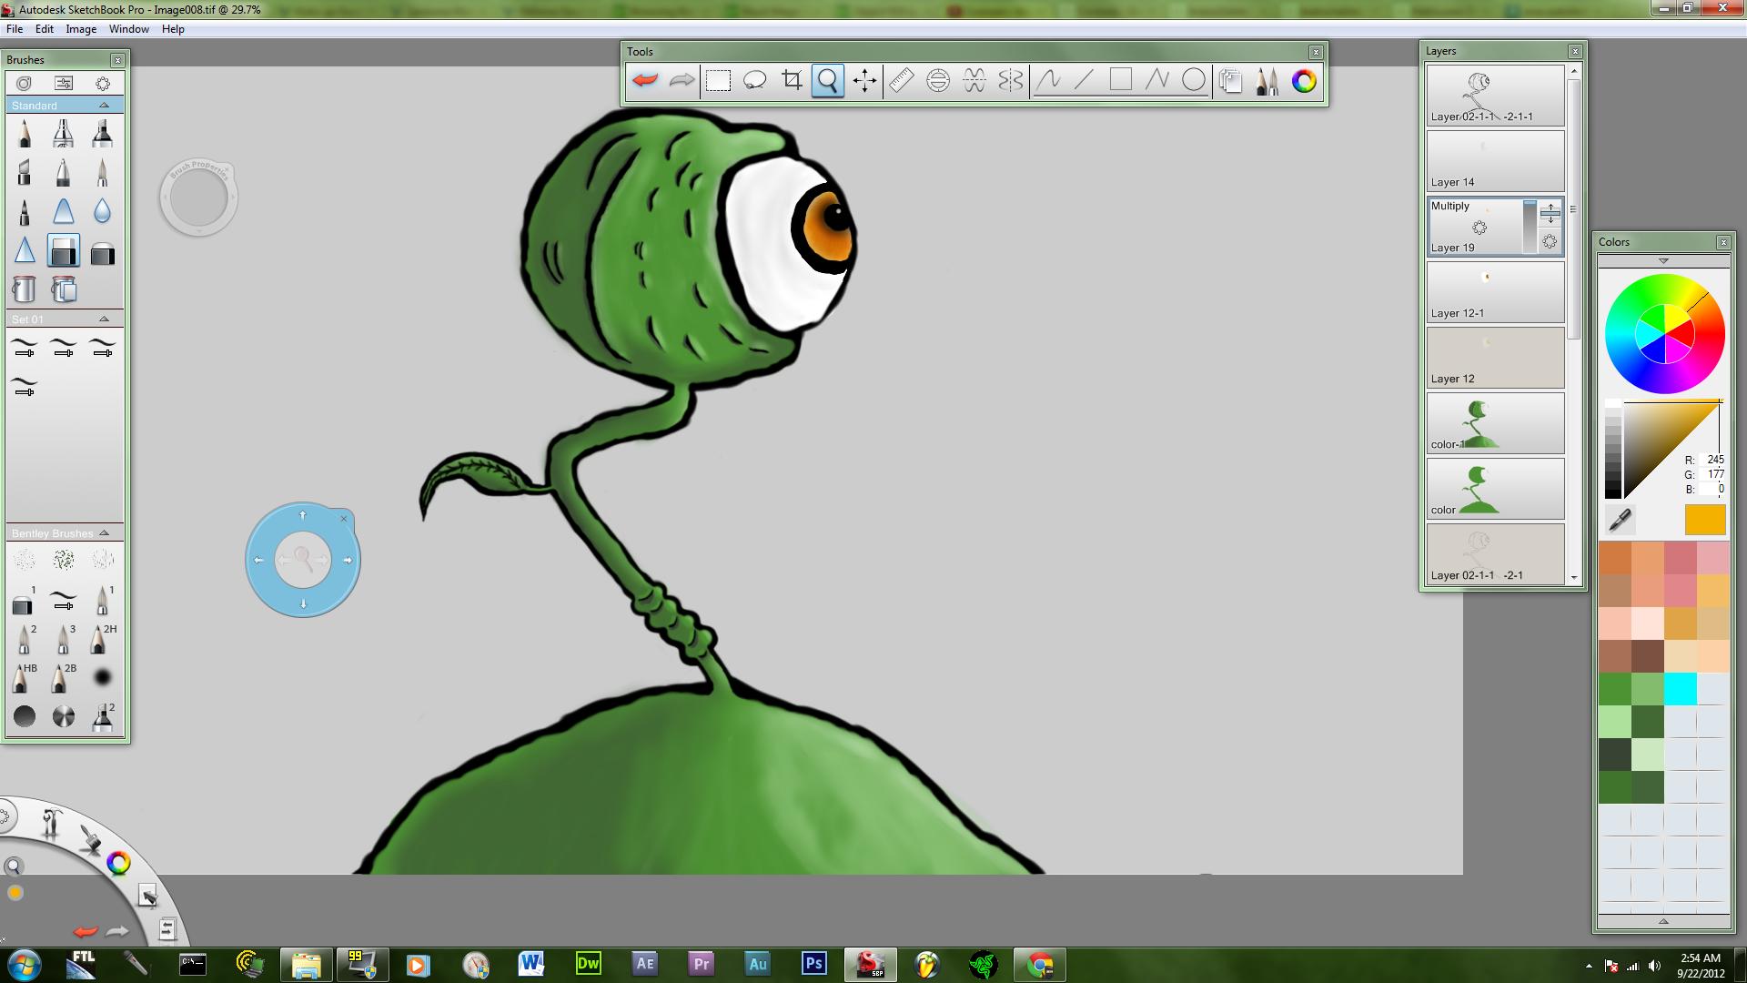Click Layer 19 settings gear icon
1747x983 pixels.
tap(1550, 241)
